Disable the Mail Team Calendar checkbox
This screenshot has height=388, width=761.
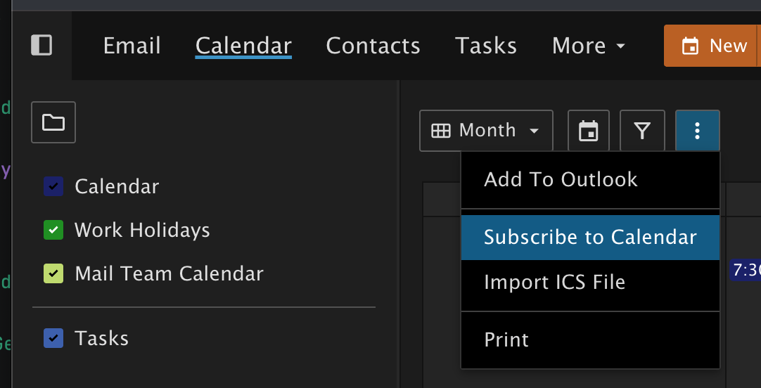tap(53, 273)
